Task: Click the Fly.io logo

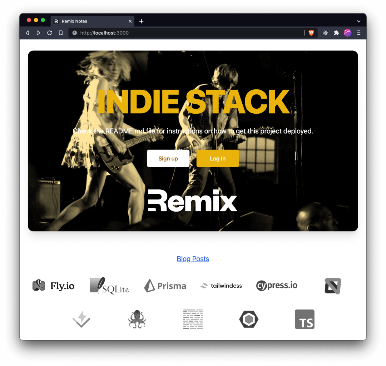Action: 53,286
